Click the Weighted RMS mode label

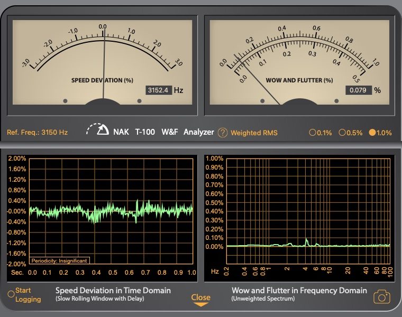pos(254,133)
